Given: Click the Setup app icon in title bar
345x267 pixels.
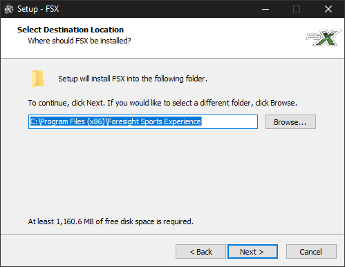Looking at the screenshot, I should pos(9,9).
